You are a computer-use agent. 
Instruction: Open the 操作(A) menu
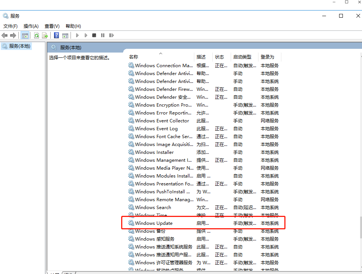pos(31,26)
